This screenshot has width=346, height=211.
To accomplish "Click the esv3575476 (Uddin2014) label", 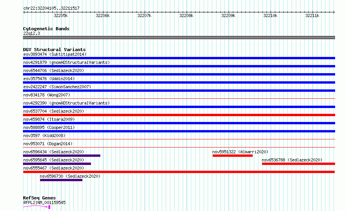I will click(49, 79).
